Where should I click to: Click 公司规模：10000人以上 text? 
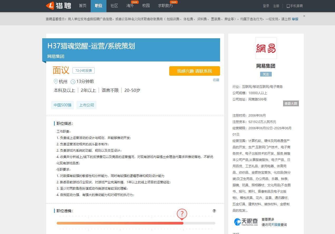250,93
